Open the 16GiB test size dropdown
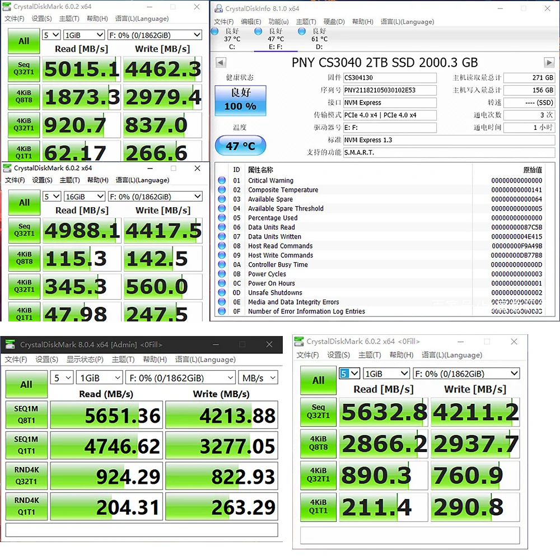This screenshot has height=560, width=560. [x=85, y=197]
